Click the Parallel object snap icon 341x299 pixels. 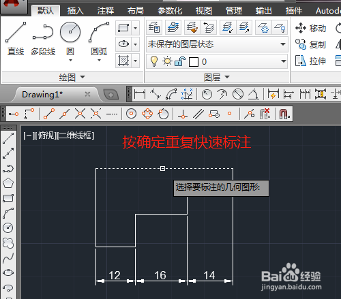[x=198, y=114]
